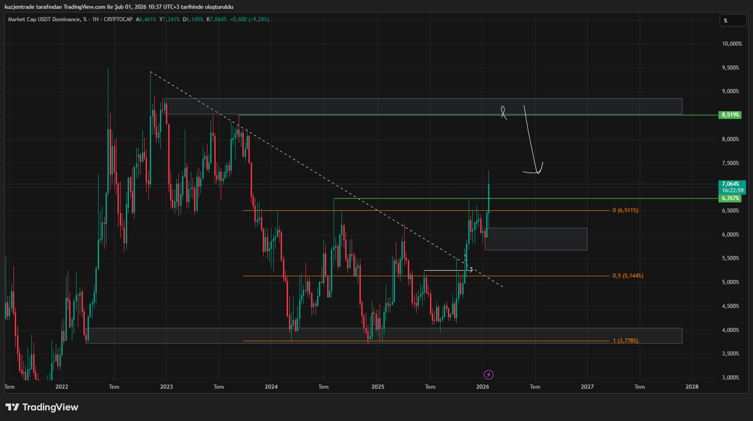Click the lightning event icon on the time axis

tap(489, 375)
